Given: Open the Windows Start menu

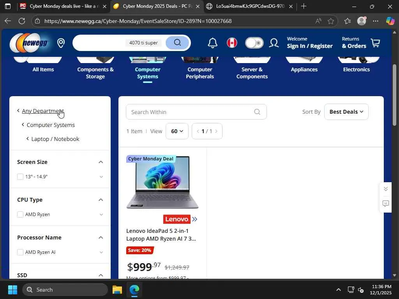Looking at the screenshot, I should coord(12,290).
